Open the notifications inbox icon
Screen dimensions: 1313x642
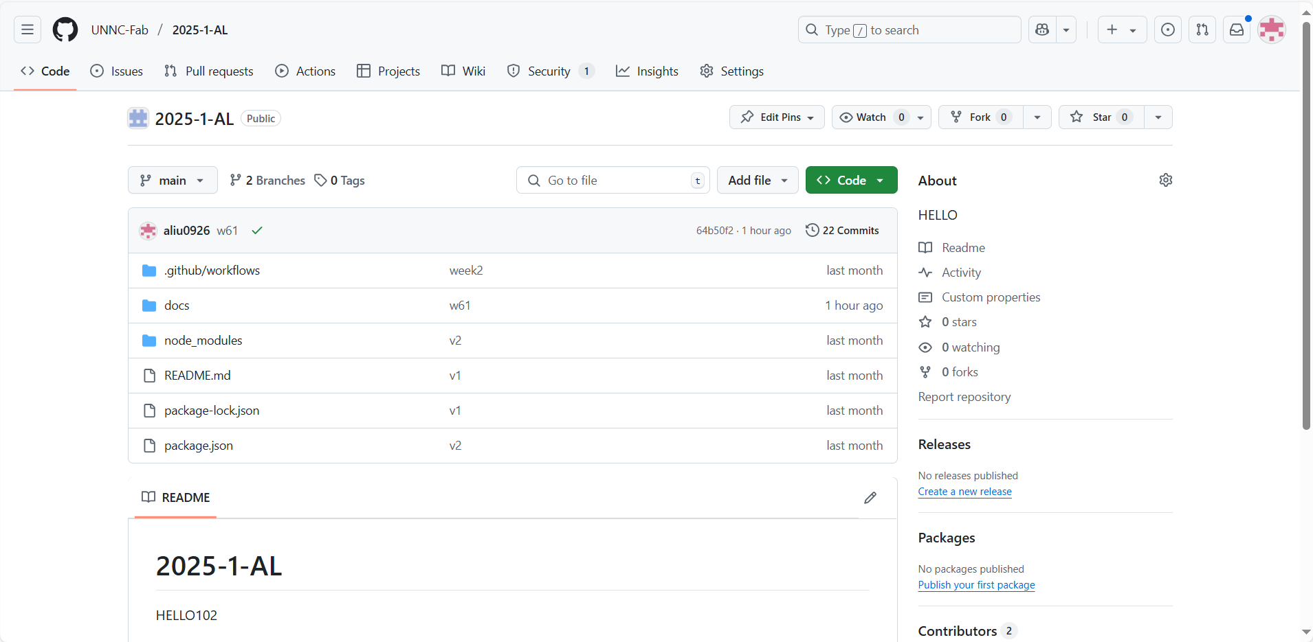[1236, 30]
